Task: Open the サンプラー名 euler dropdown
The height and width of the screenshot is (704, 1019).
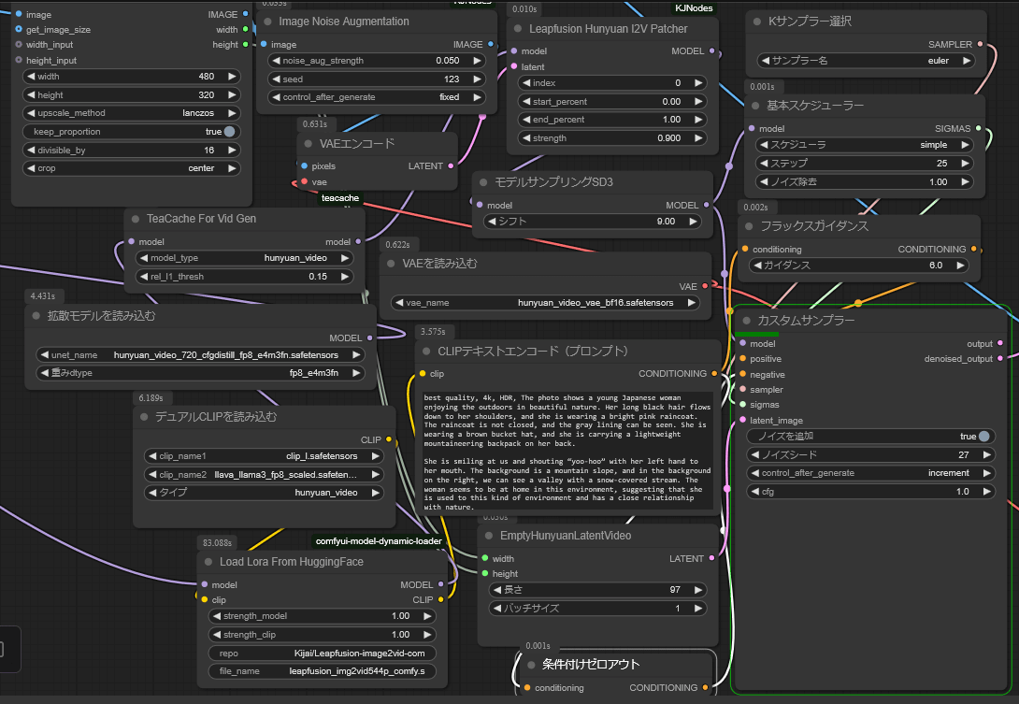Action: (868, 61)
